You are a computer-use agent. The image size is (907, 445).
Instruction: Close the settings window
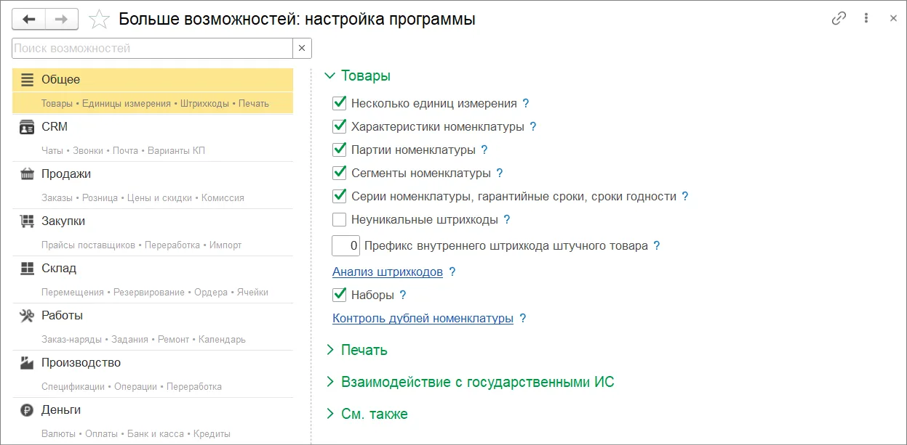point(893,19)
